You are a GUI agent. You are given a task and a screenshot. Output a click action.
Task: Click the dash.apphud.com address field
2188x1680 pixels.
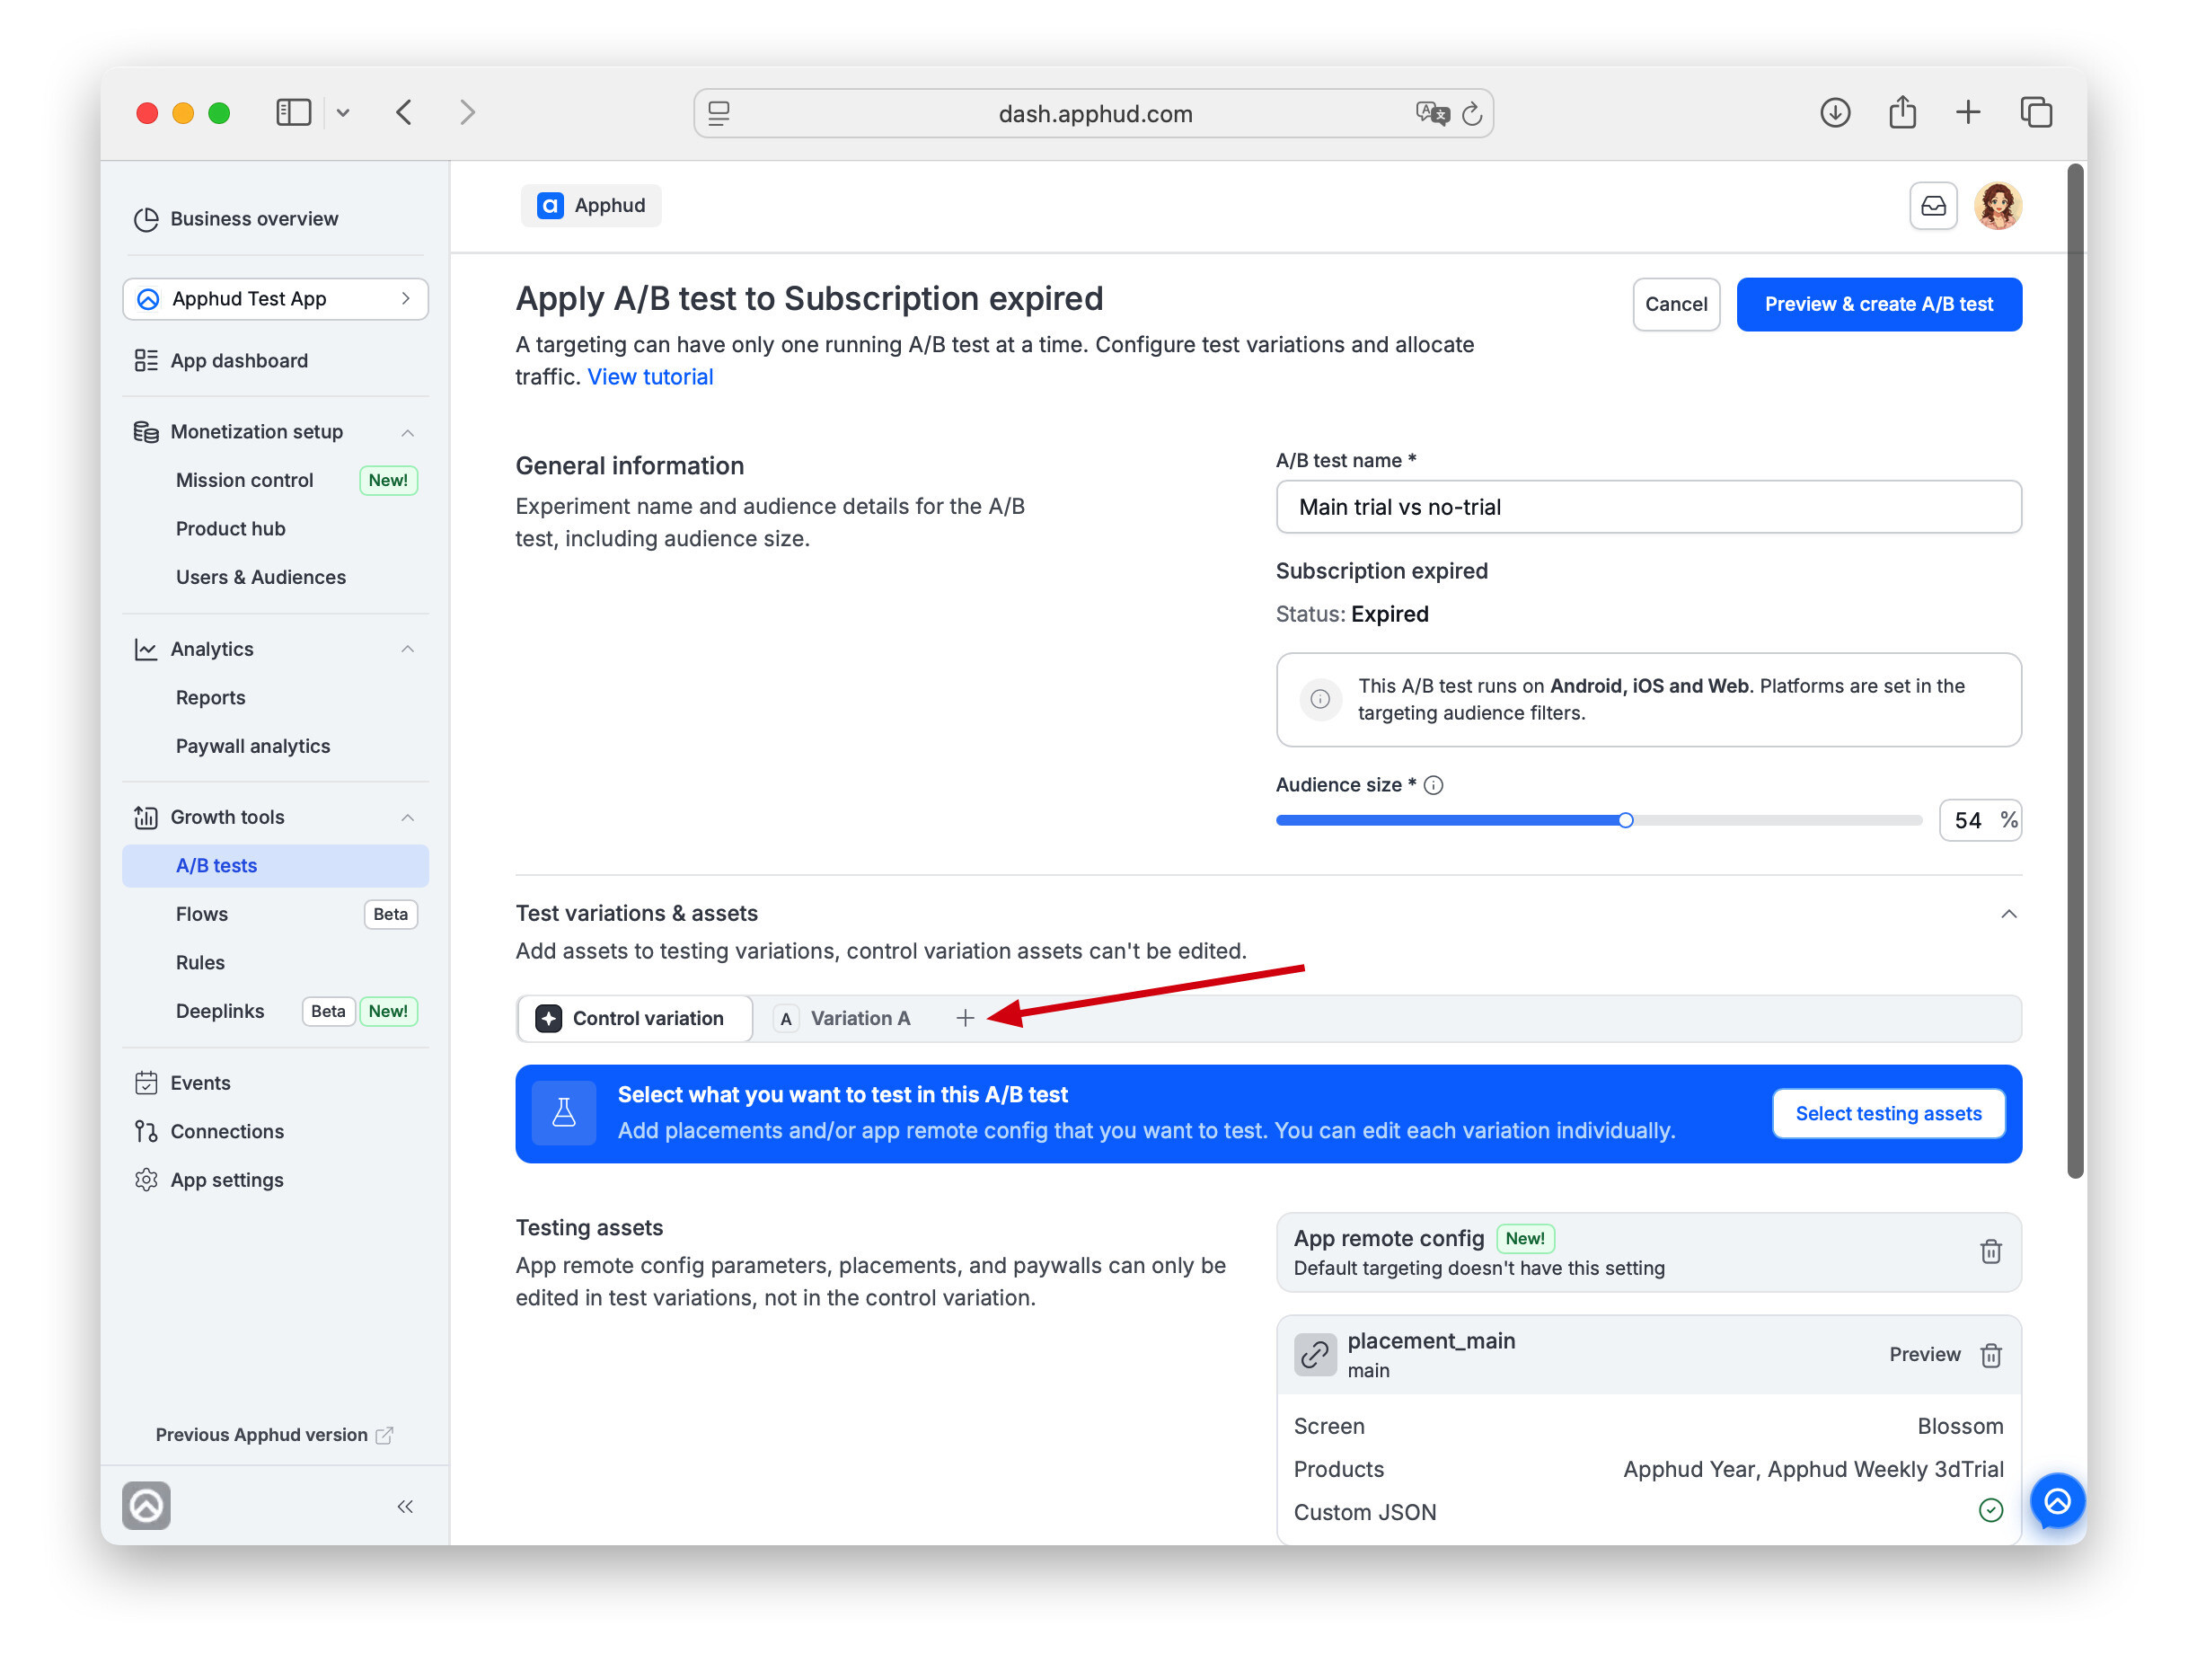[1093, 113]
